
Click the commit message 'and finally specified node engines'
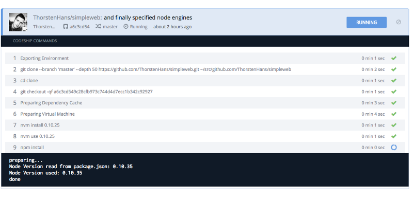[x=148, y=17]
